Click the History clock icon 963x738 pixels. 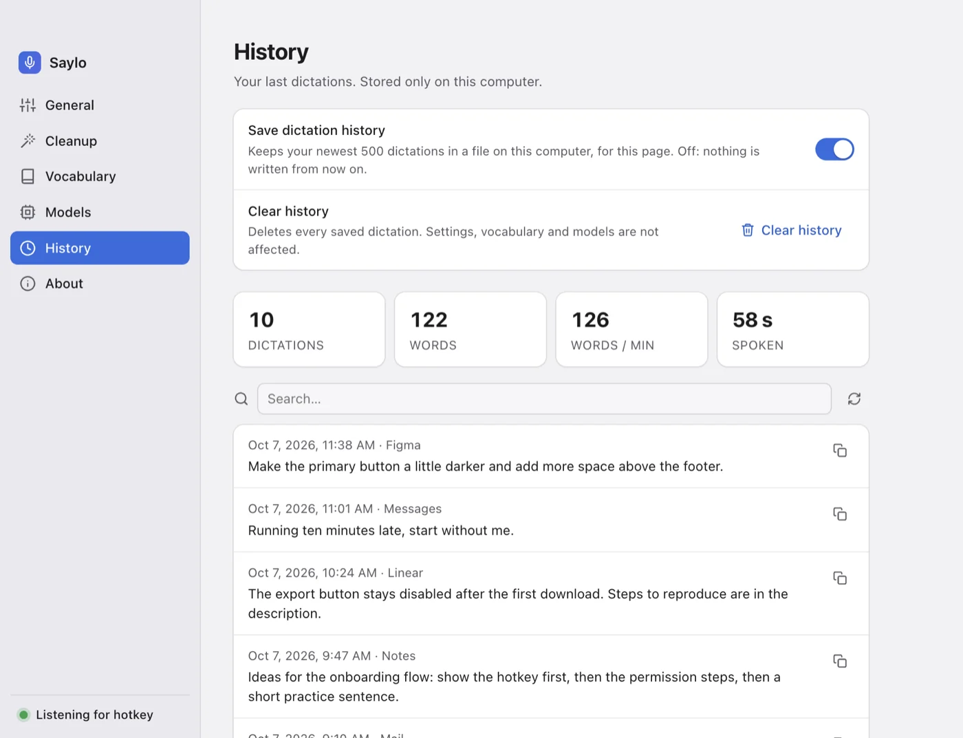tap(28, 248)
